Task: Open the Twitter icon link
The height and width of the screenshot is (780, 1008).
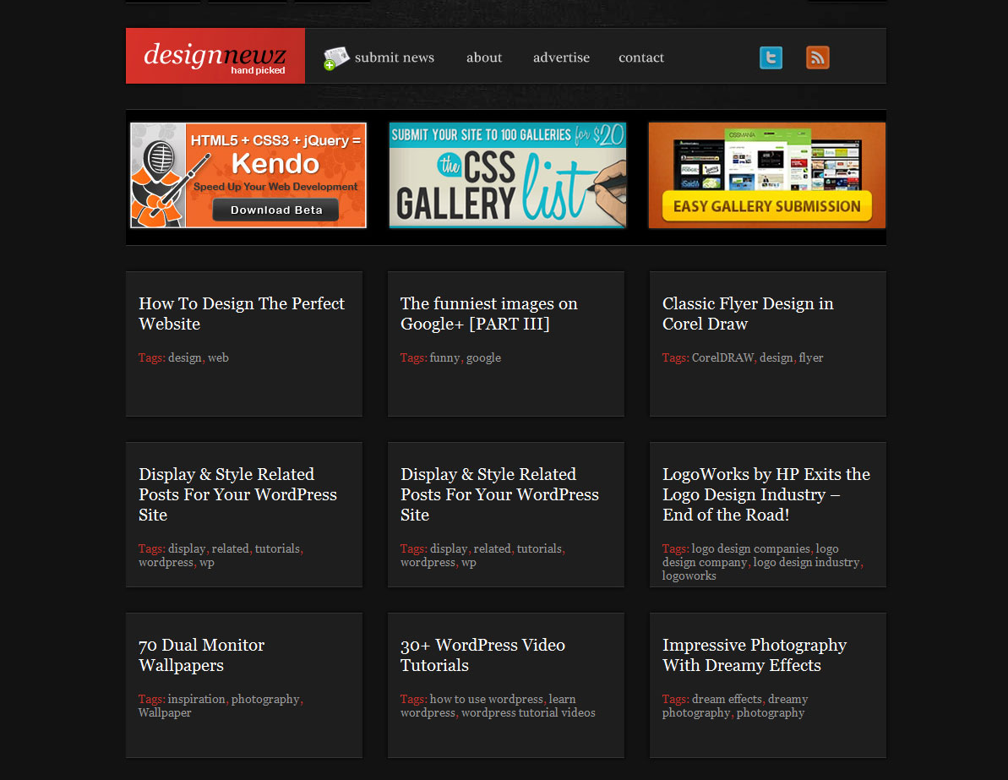Action: (x=771, y=57)
